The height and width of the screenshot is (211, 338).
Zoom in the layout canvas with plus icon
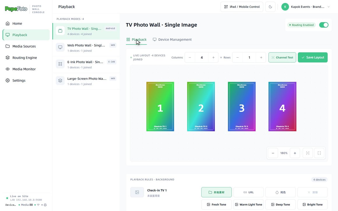295,153
